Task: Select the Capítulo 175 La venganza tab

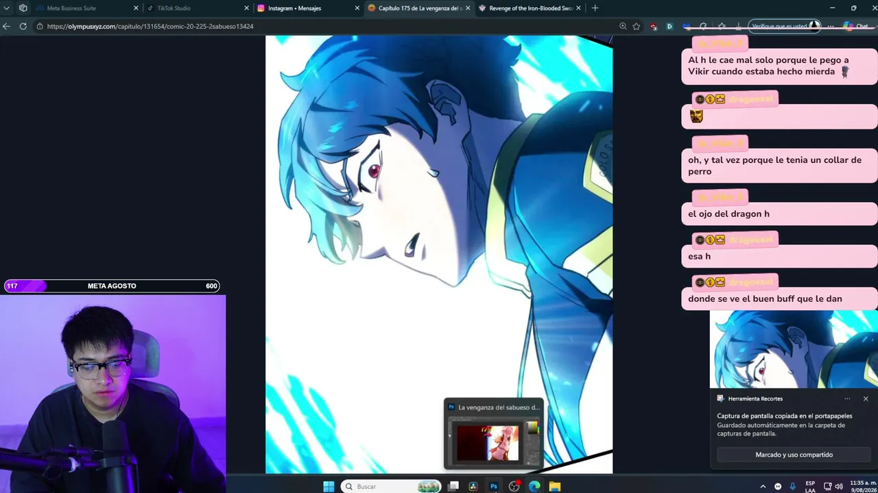Action: tap(418, 8)
